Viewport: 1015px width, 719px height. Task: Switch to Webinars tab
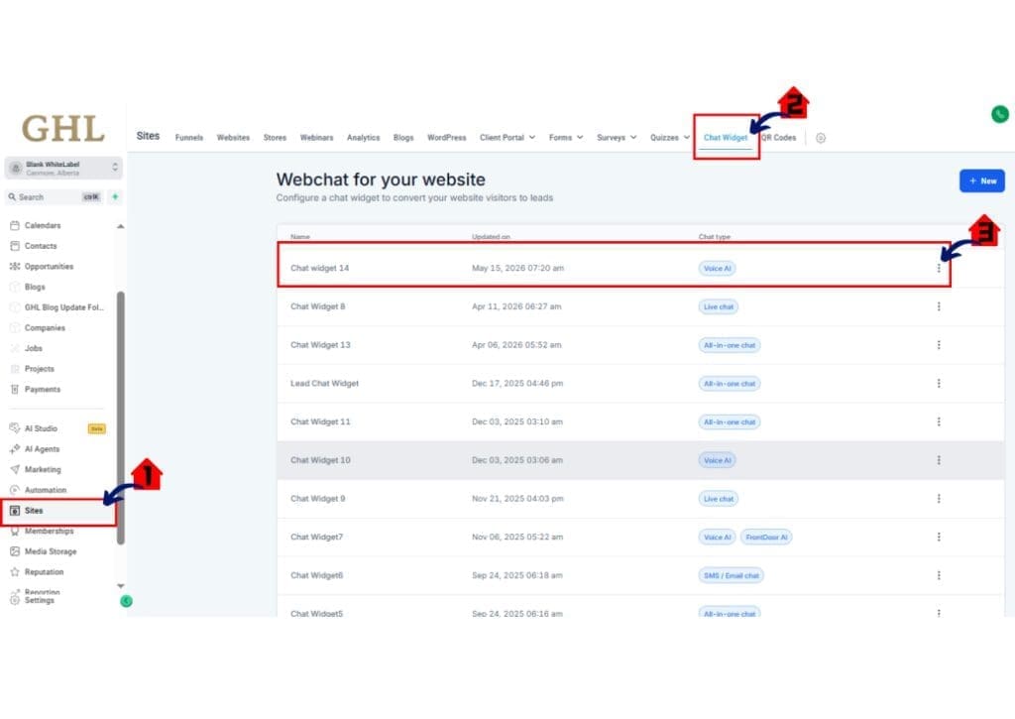pos(316,137)
